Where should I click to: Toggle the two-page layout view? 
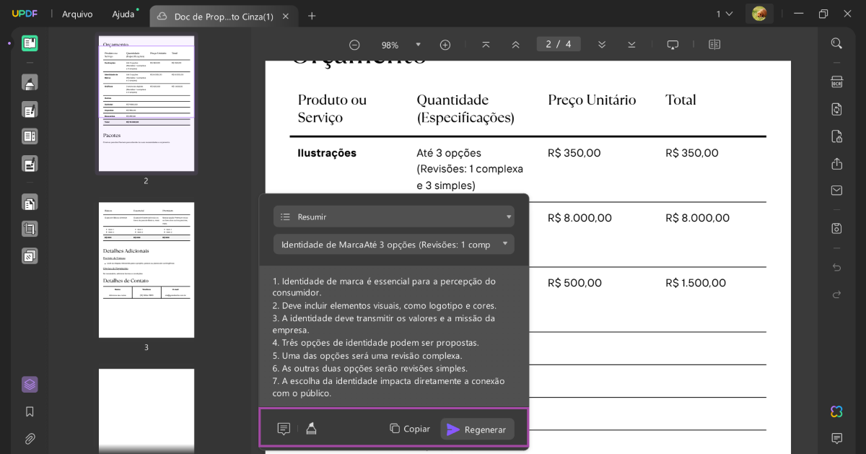(x=714, y=44)
